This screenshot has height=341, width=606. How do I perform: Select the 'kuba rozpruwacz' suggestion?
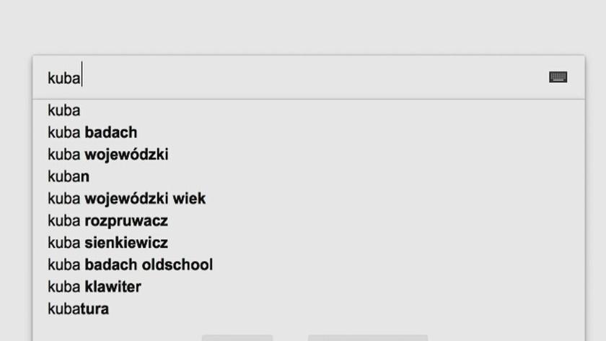(x=107, y=220)
